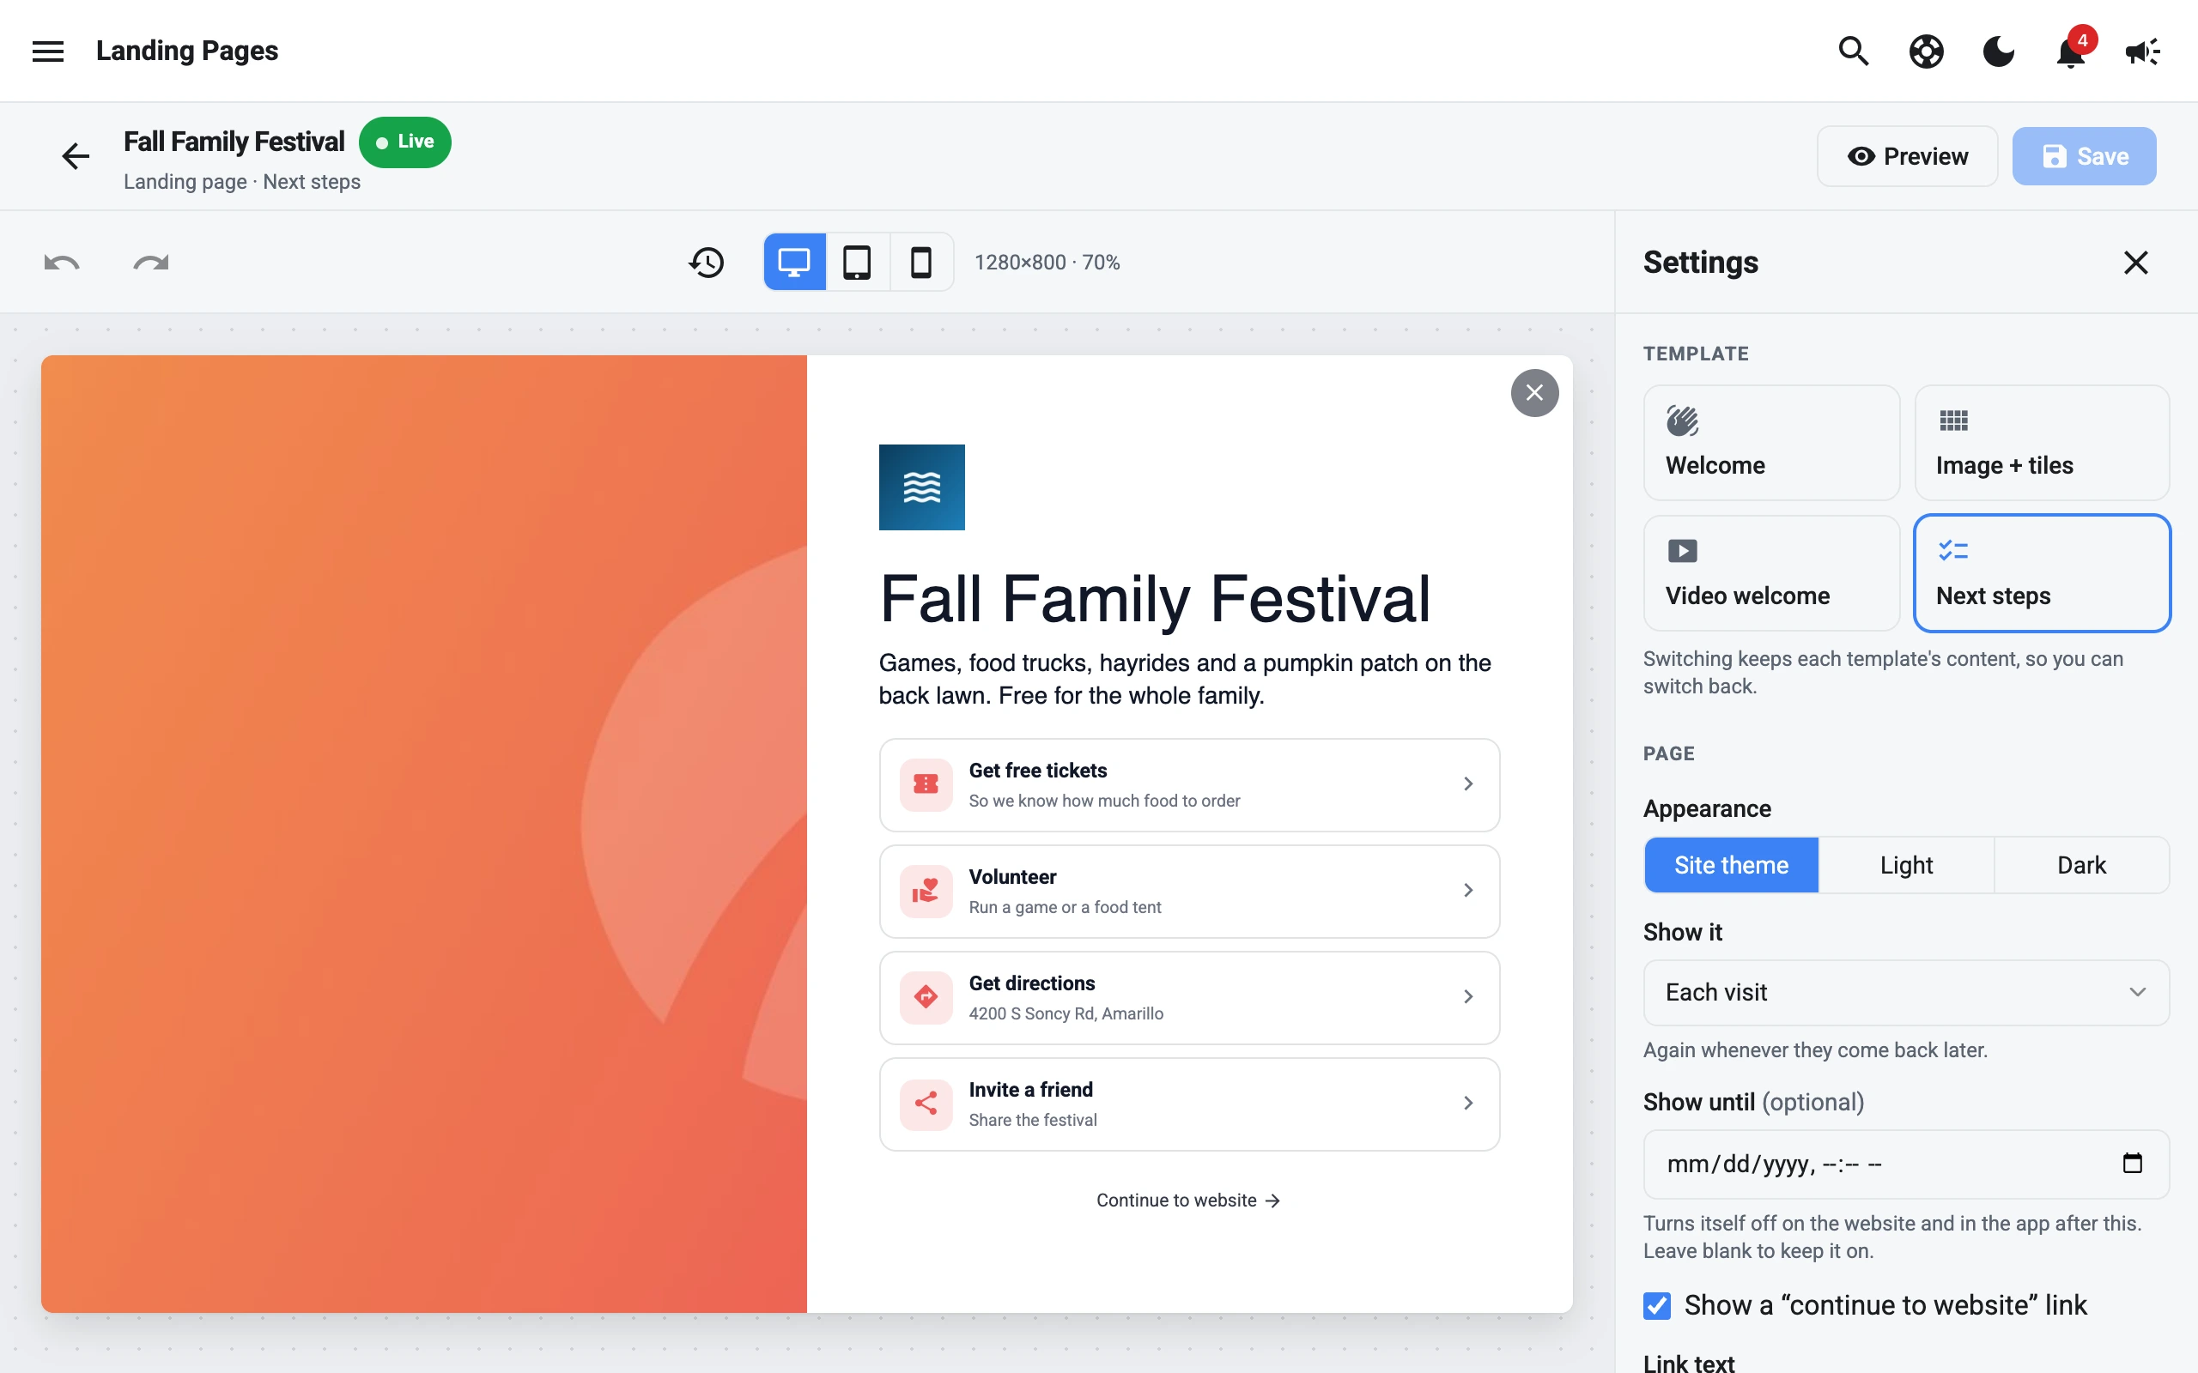Image resolution: width=2198 pixels, height=1373 pixels.
Task: Save the landing page
Action: coord(2084,156)
